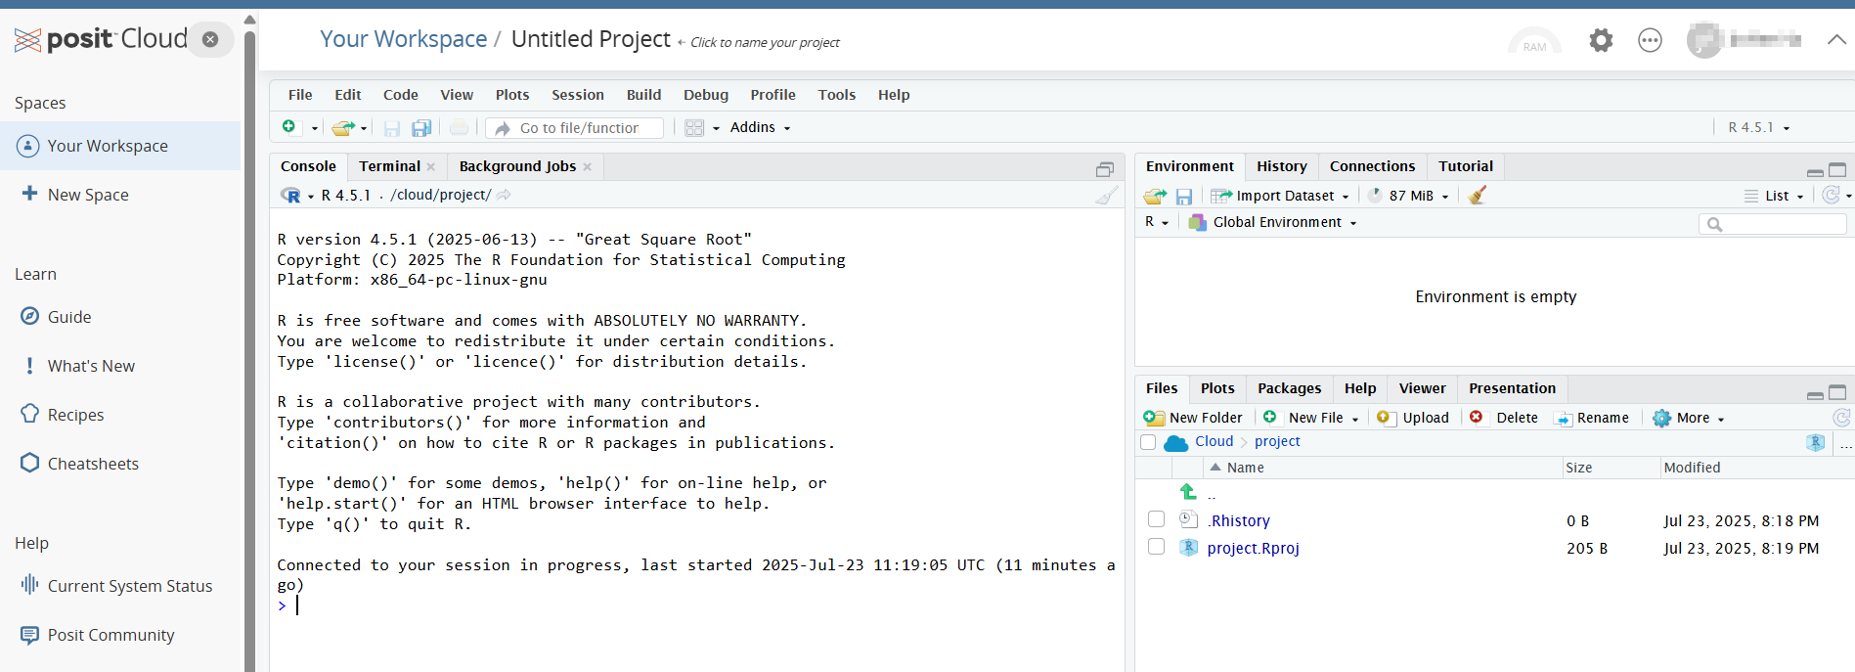The height and width of the screenshot is (672, 1855).
Task: Click the Print document icon
Action: click(459, 128)
